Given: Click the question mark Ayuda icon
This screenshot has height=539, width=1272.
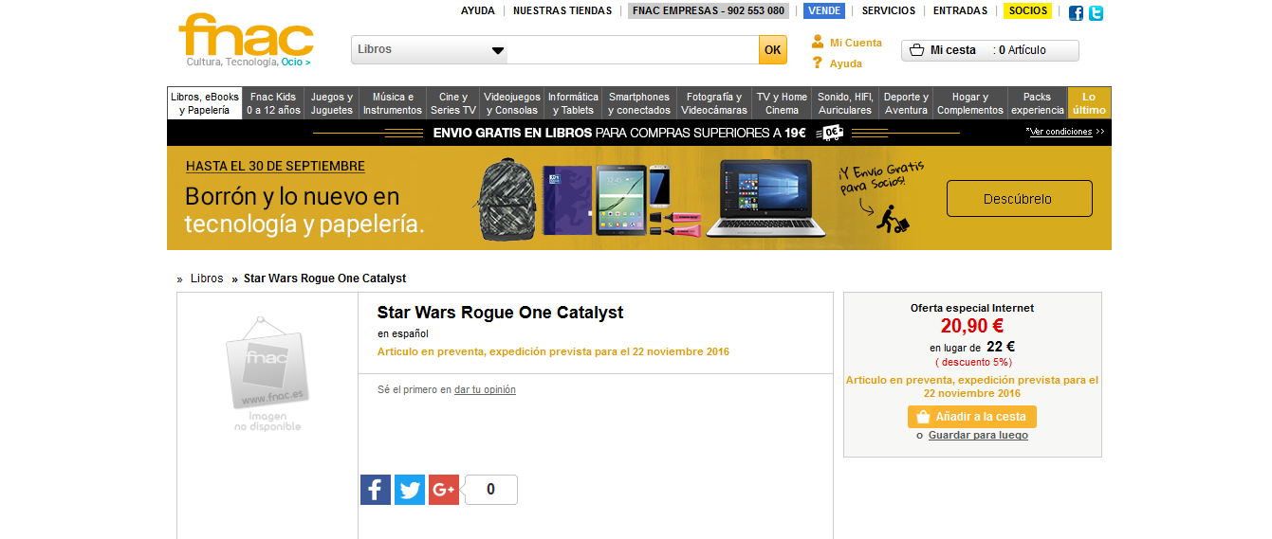Looking at the screenshot, I should click(x=818, y=63).
